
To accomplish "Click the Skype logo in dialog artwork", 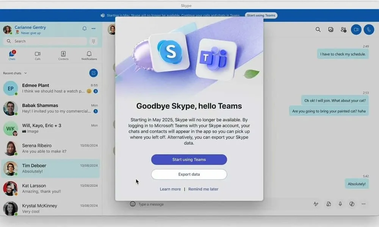I will coord(170,52).
